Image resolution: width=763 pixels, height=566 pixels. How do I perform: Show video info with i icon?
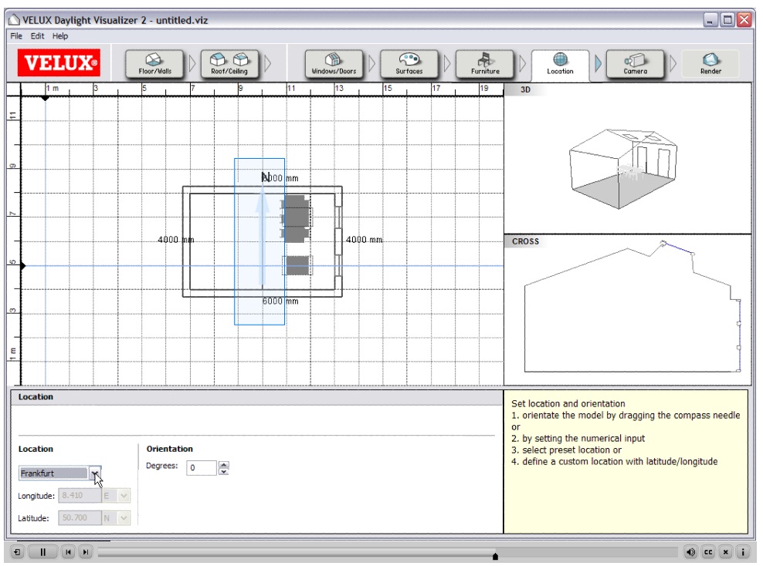pyautogui.click(x=743, y=552)
